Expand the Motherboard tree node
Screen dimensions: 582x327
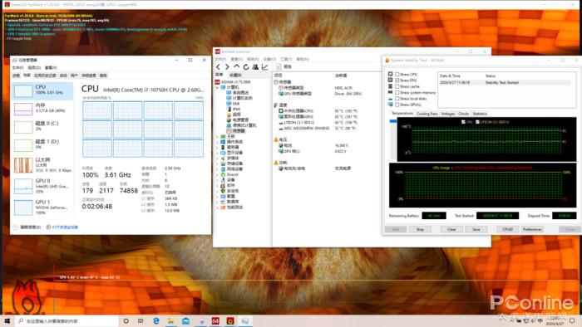218,136
